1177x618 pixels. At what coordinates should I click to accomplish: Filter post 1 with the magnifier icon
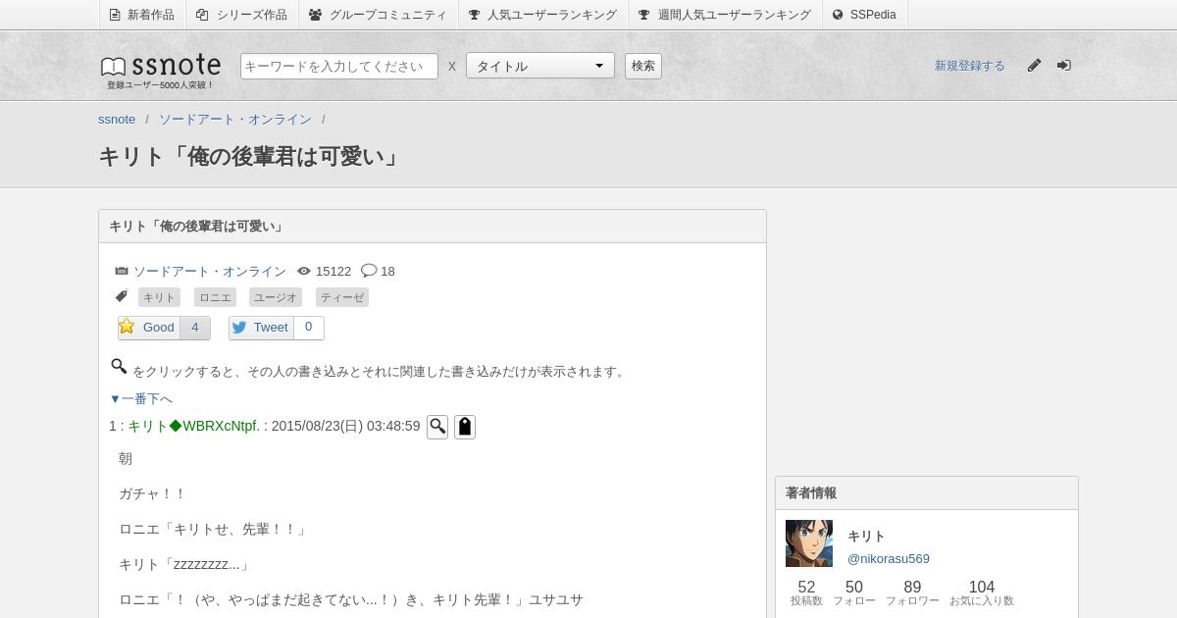[437, 427]
